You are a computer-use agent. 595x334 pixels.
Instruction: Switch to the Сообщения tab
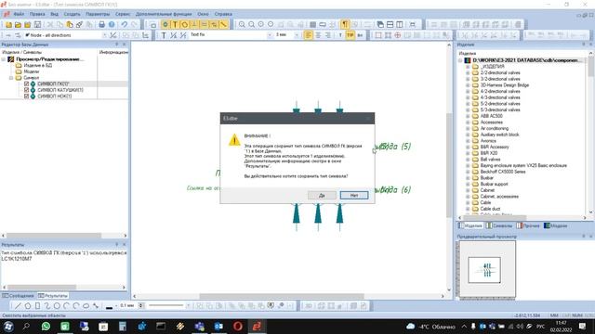pos(19,295)
